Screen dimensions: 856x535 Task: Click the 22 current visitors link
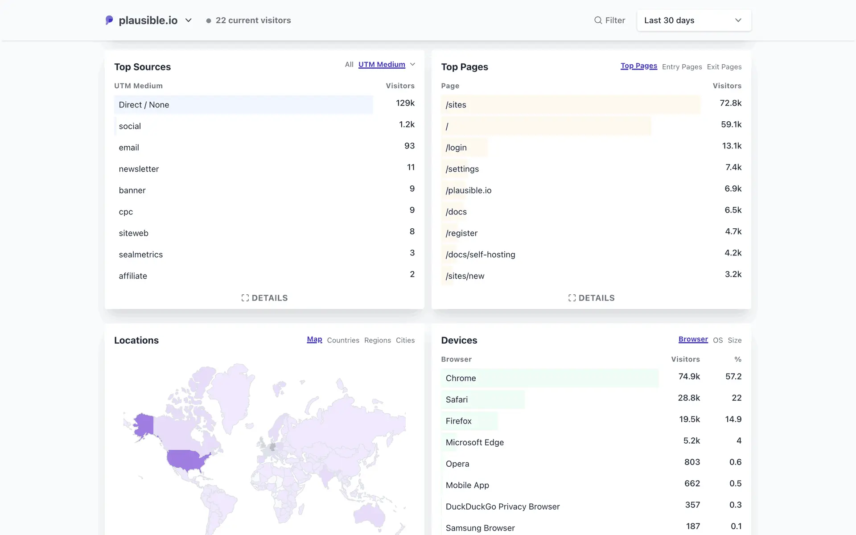[253, 21]
